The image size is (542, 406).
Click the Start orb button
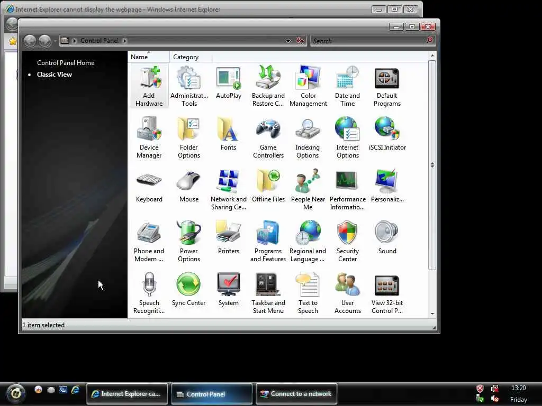[x=15, y=393]
